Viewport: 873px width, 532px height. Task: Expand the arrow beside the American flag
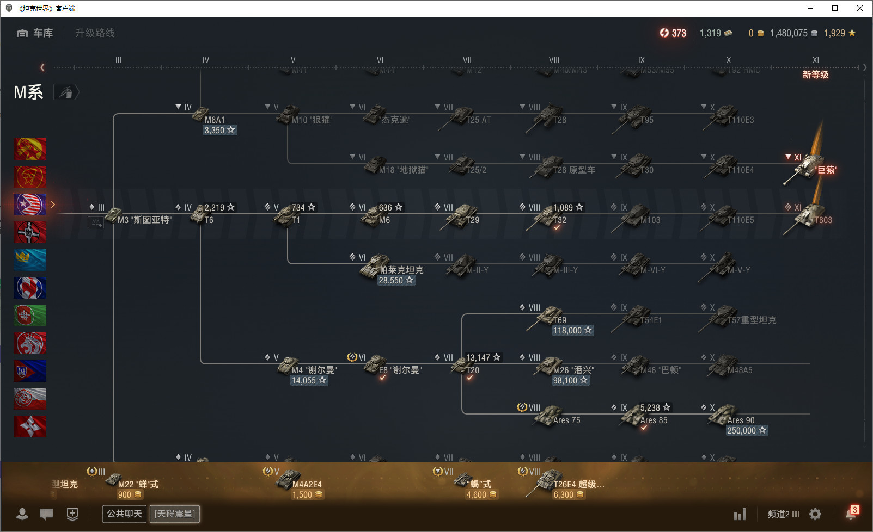pyautogui.click(x=53, y=205)
